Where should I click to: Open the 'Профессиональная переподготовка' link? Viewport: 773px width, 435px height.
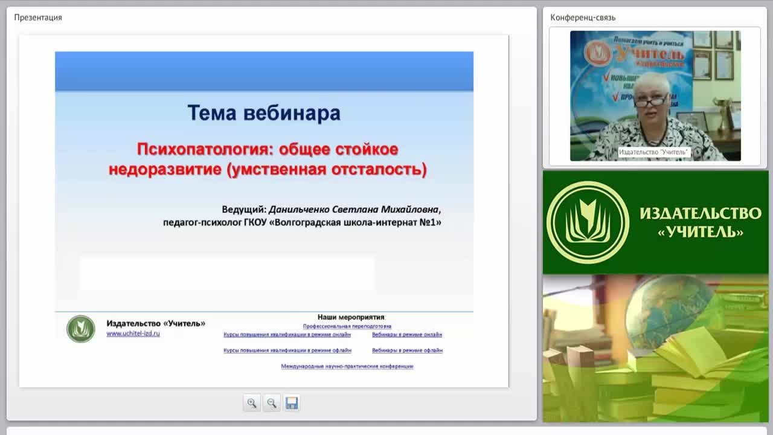click(x=347, y=326)
